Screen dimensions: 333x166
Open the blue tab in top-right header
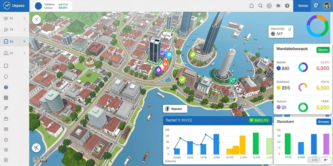303,6
